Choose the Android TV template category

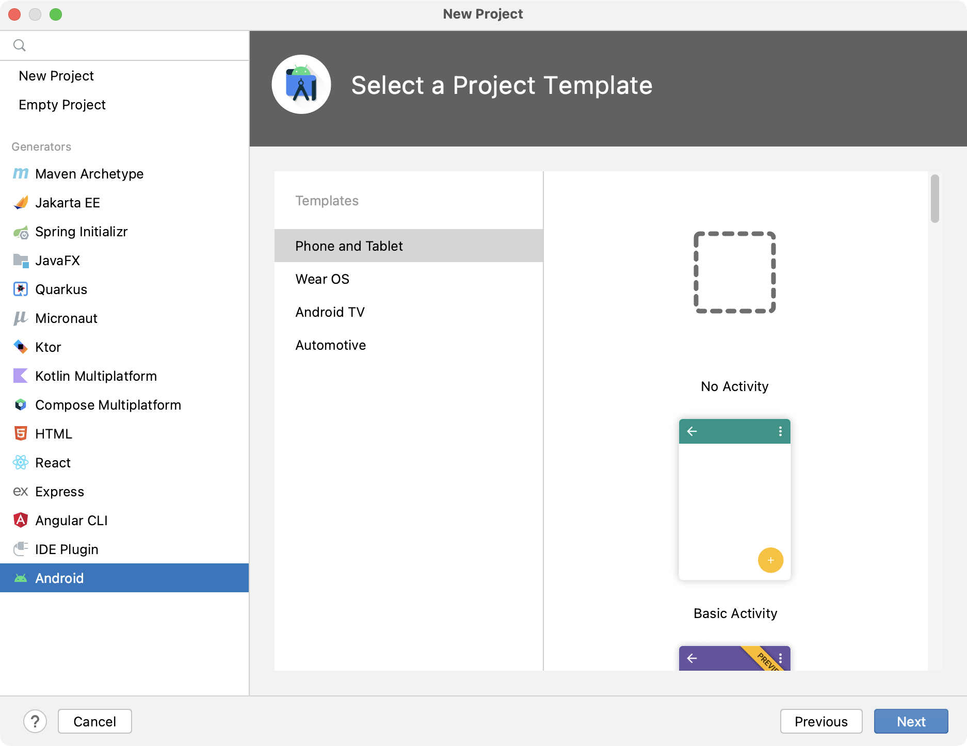[409, 312]
